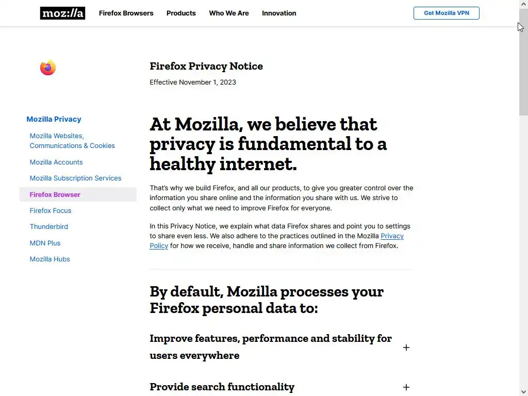Image resolution: width=528 pixels, height=396 pixels.
Task: Select Firefox Browser in the sidebar
Action: (x=55, y=194)
